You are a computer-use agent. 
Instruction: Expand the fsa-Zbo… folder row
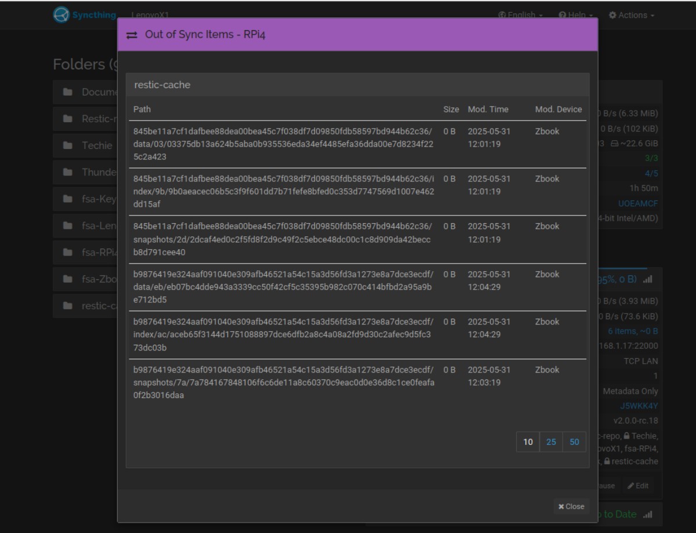[85, 279]
